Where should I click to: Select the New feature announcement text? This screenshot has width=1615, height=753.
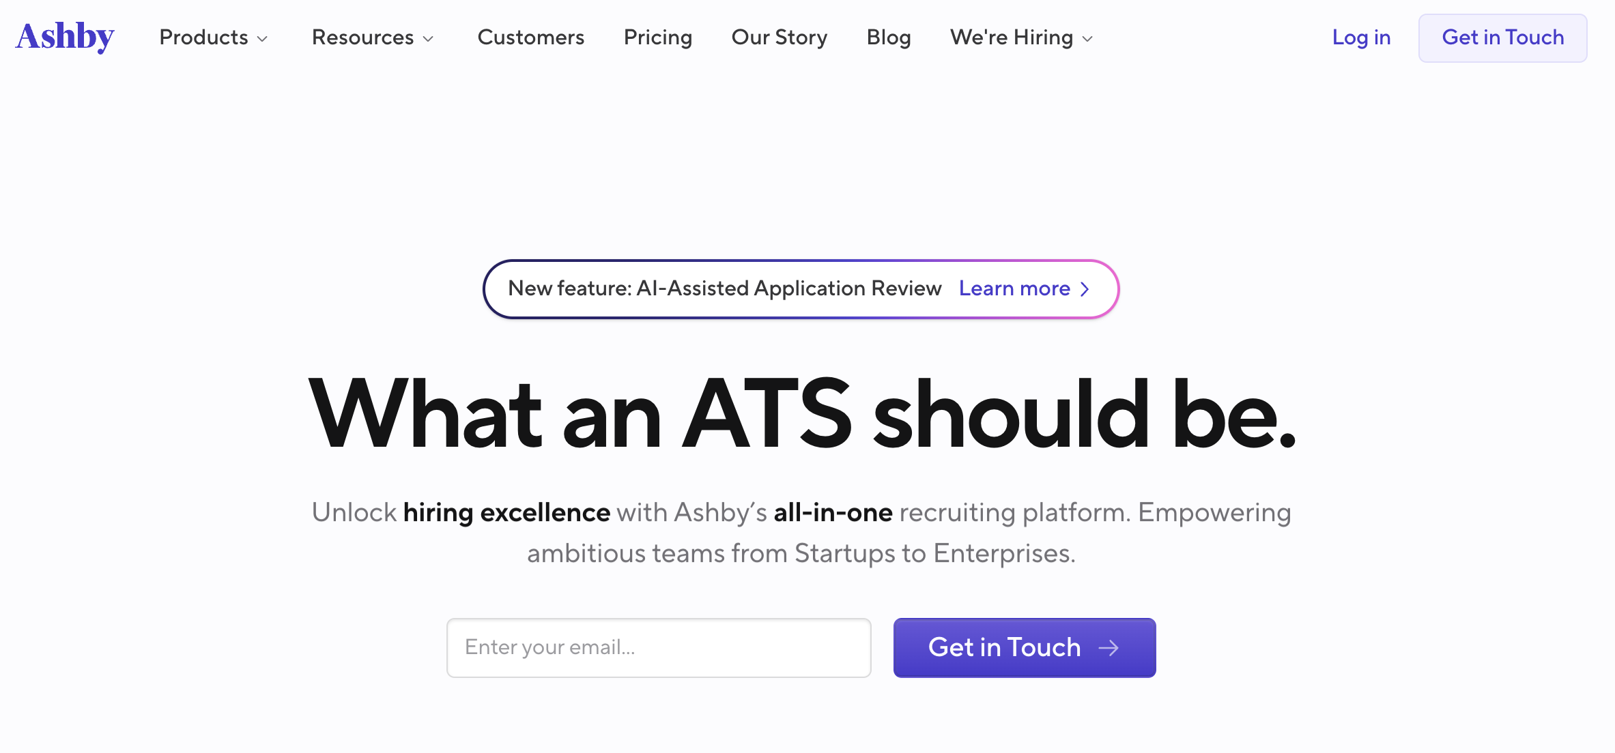[x=725, y=289]
